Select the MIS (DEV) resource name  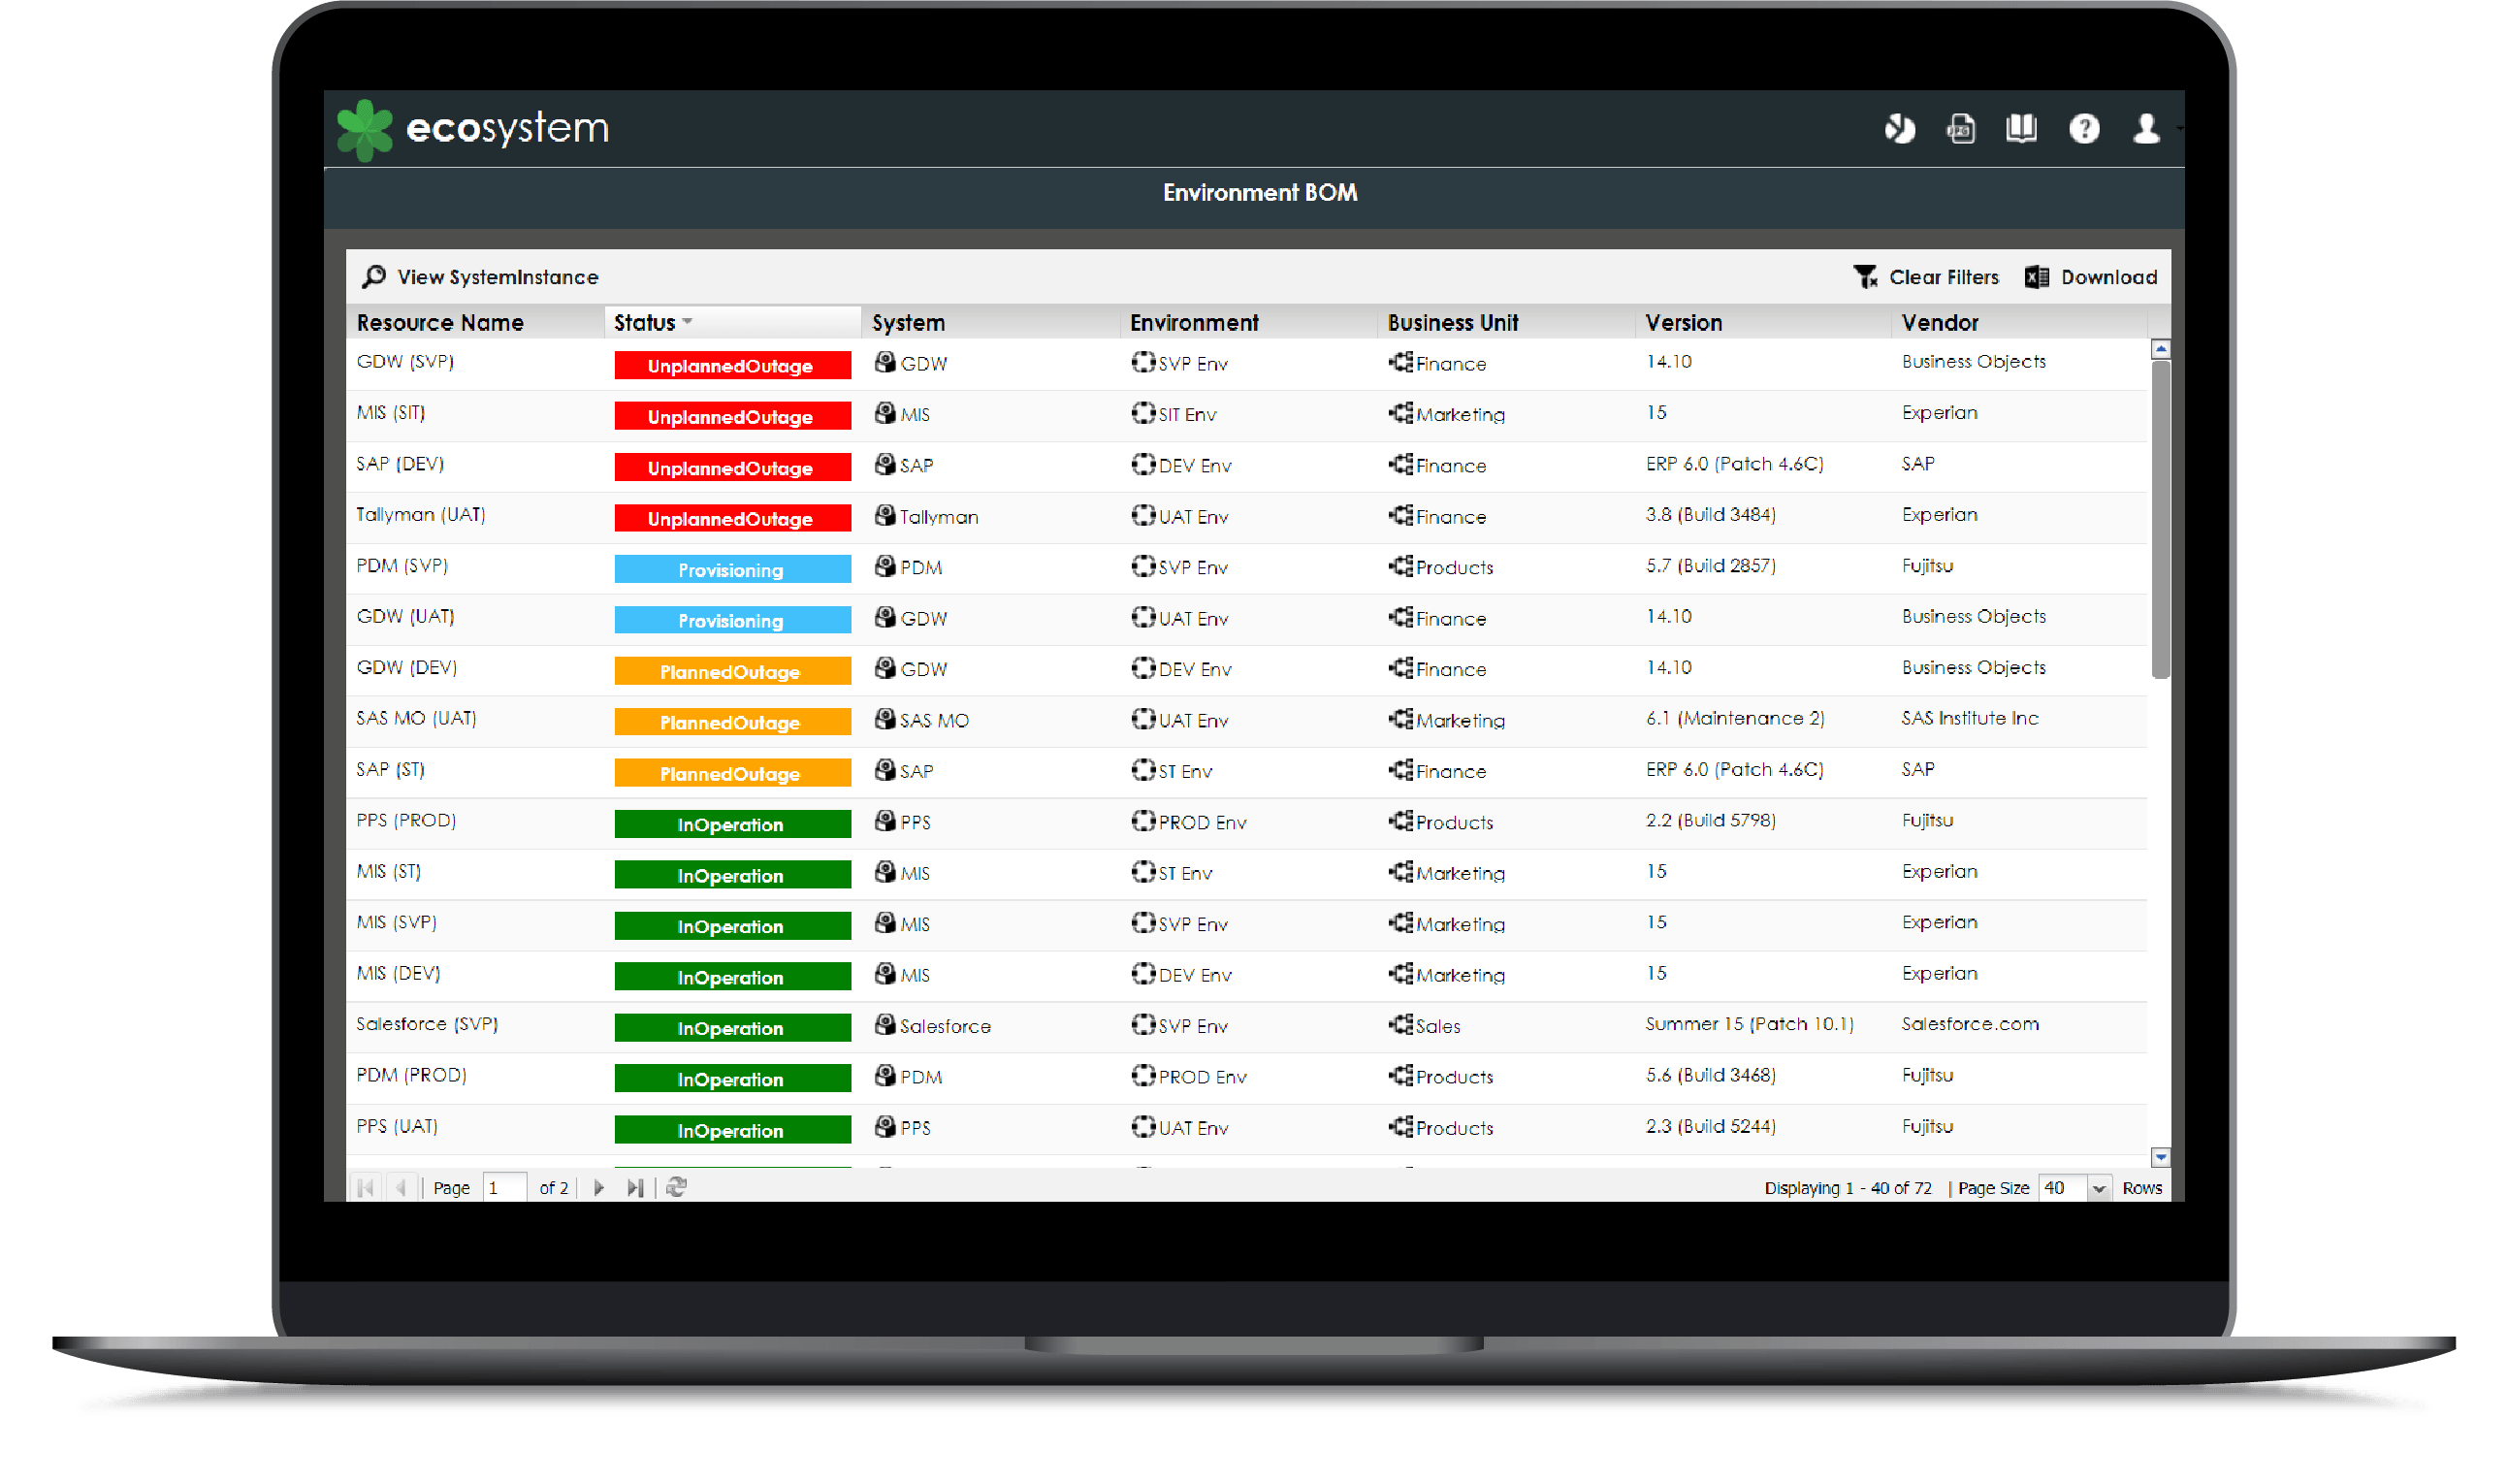(x=398, y=973)
